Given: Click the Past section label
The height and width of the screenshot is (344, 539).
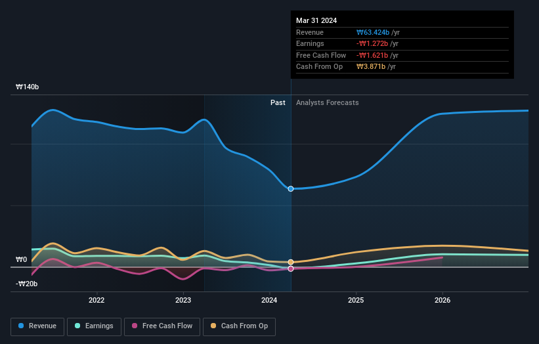Looking at the screenshot, I should (x=278, y=103).
